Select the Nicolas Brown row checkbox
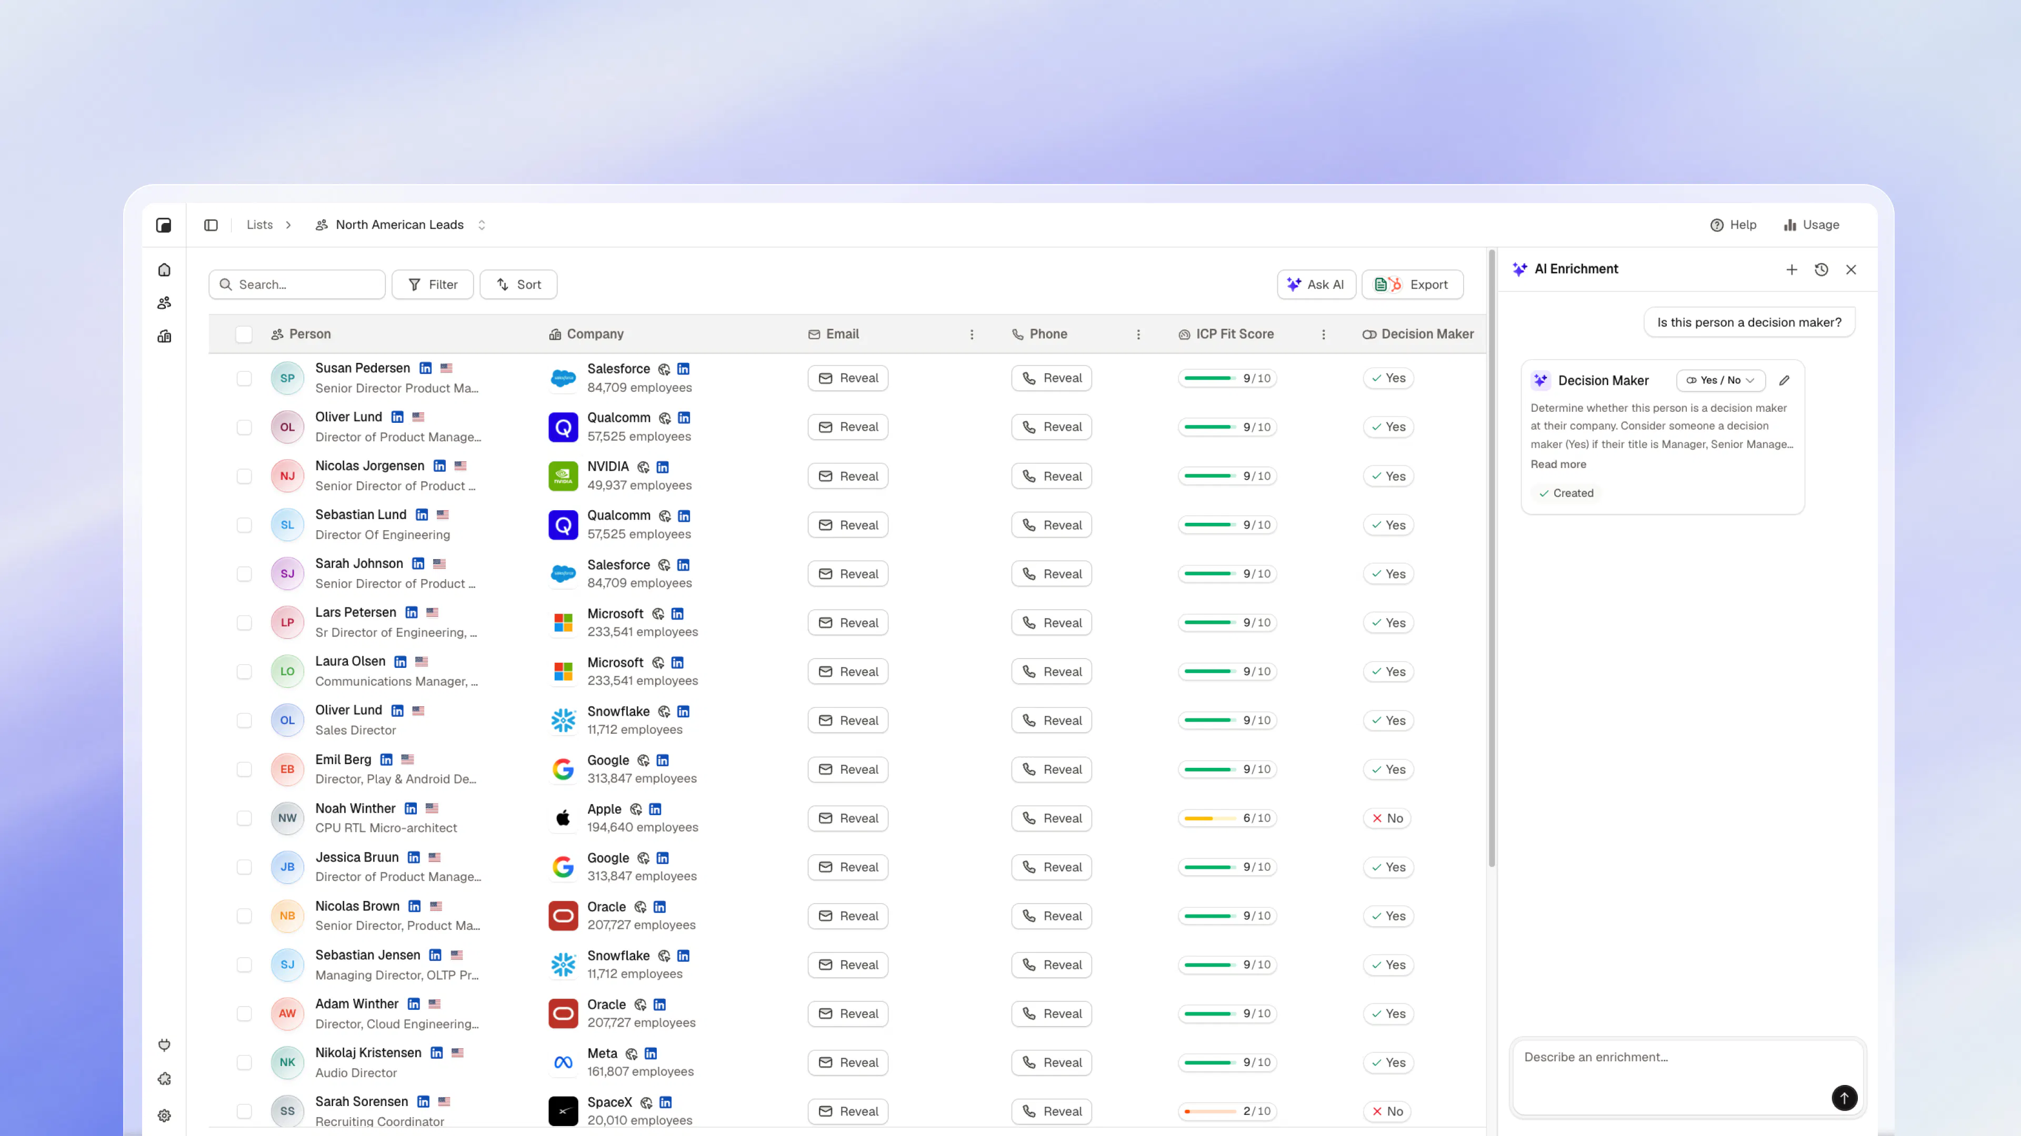 click(x=244, y=917)
